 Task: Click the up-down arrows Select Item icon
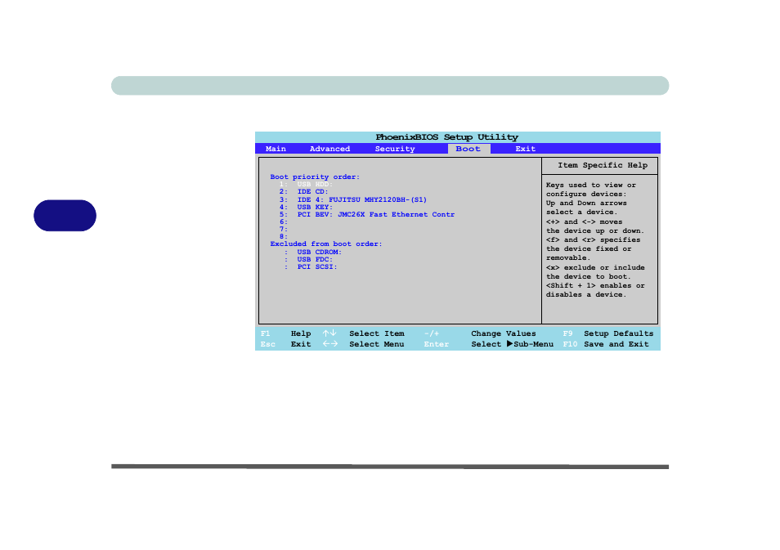pyautogui.click(x=329, y=333)
